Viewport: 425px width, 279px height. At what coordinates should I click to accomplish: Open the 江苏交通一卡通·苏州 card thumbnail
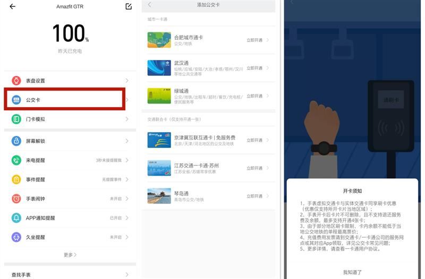pyautogui.click(x=159, y=168)
